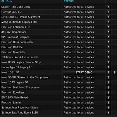Click the START DEMO button

(84, 72)
